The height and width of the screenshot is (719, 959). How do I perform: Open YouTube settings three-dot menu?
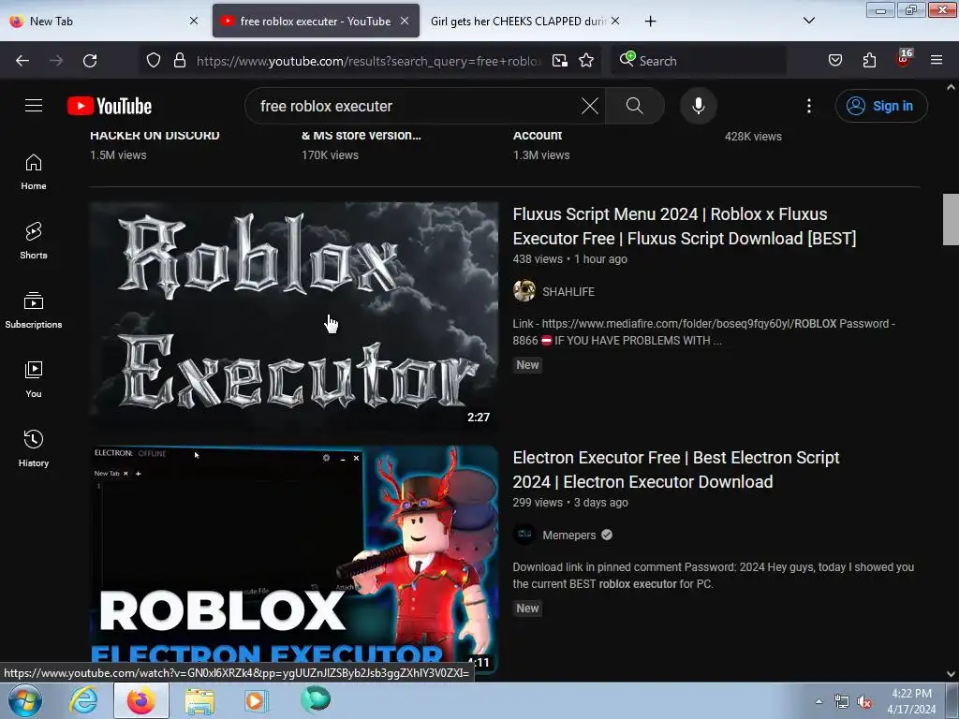click(808, 106)
